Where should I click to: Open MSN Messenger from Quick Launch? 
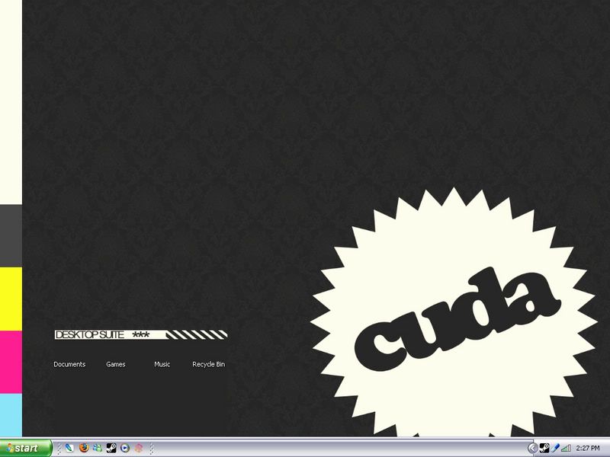[98, 448]
